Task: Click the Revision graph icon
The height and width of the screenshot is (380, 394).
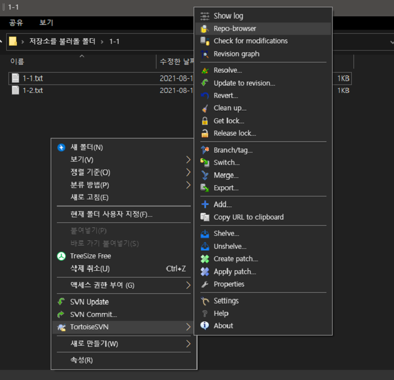Action: [x=205, y=54]
